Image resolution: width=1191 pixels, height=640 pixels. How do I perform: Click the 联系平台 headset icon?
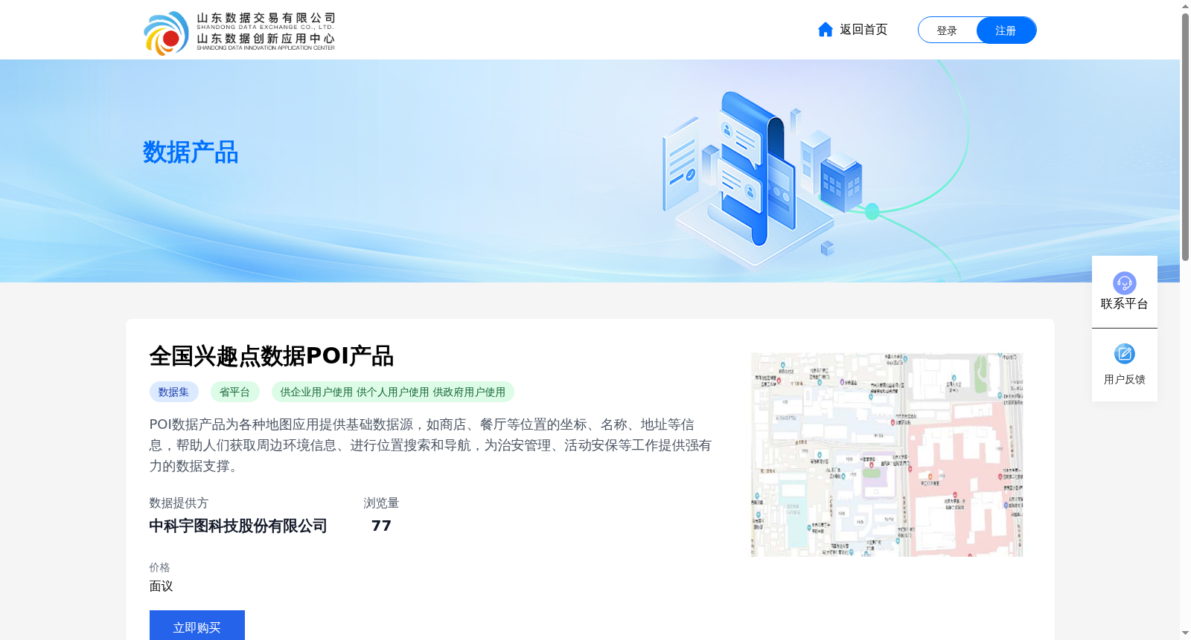1124,282
